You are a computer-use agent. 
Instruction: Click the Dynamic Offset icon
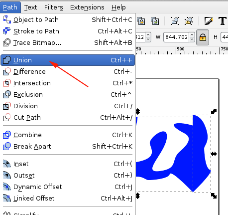point(7,187)
